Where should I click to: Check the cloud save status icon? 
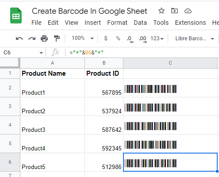(x=188, y=11)
